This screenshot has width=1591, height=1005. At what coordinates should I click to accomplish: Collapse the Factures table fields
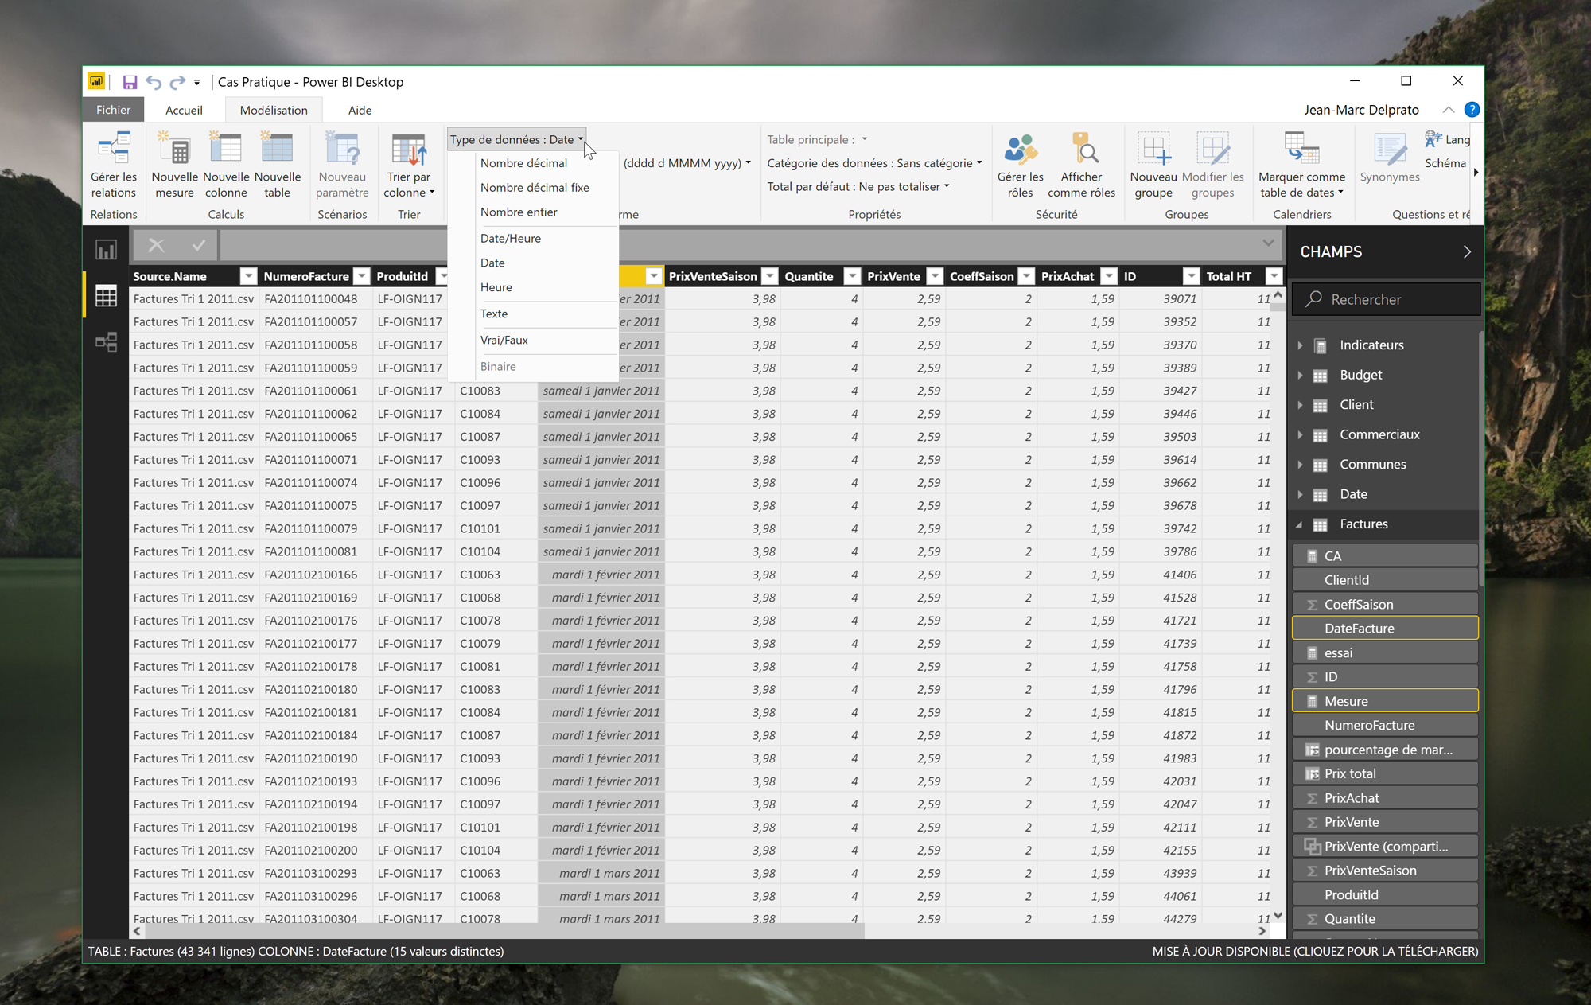[1301, 524]
